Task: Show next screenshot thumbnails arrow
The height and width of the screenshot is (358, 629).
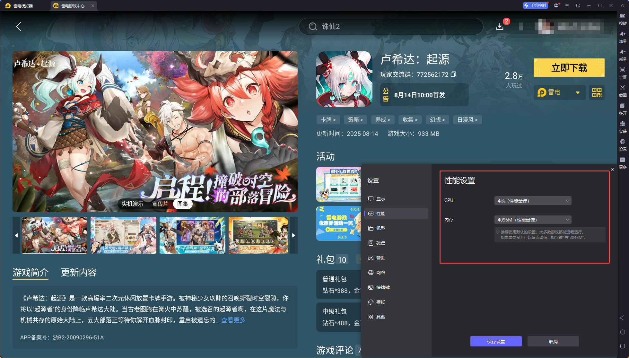Action: pos(293,235)
